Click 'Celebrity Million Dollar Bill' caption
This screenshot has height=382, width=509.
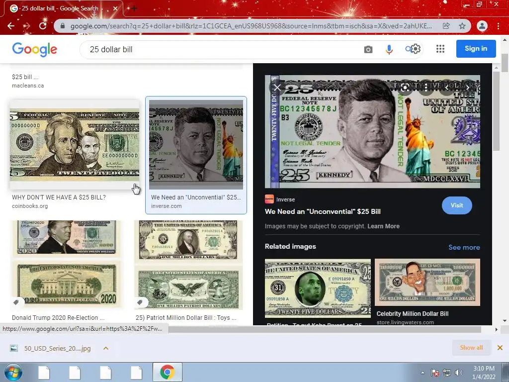click(x=412, y=314)
